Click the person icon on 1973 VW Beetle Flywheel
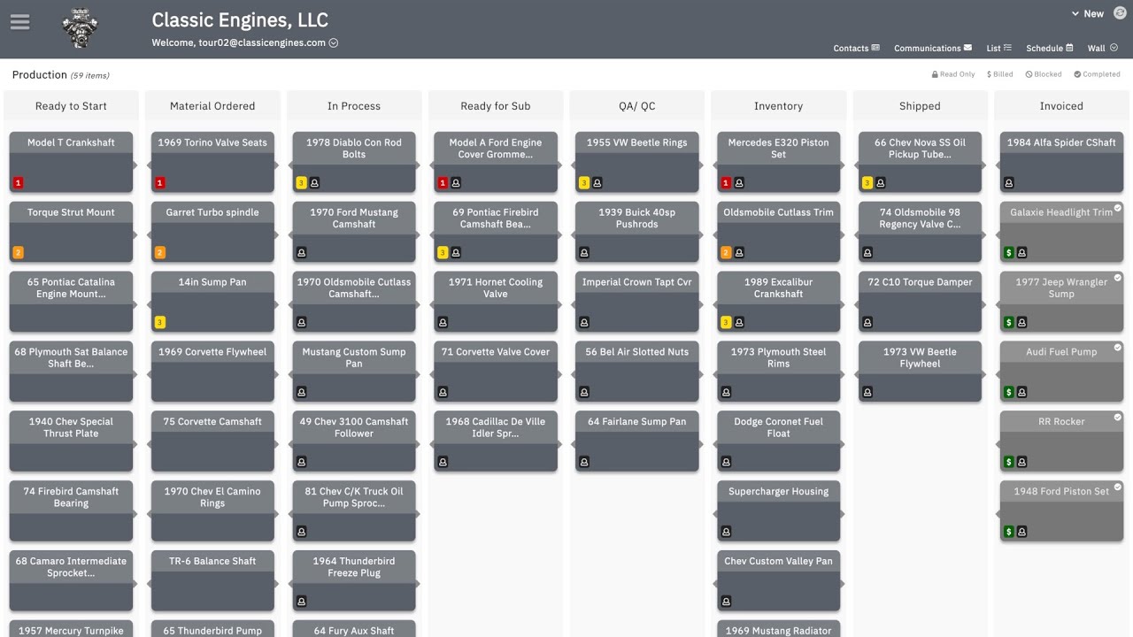1133x637 pixels. [867, 393]
